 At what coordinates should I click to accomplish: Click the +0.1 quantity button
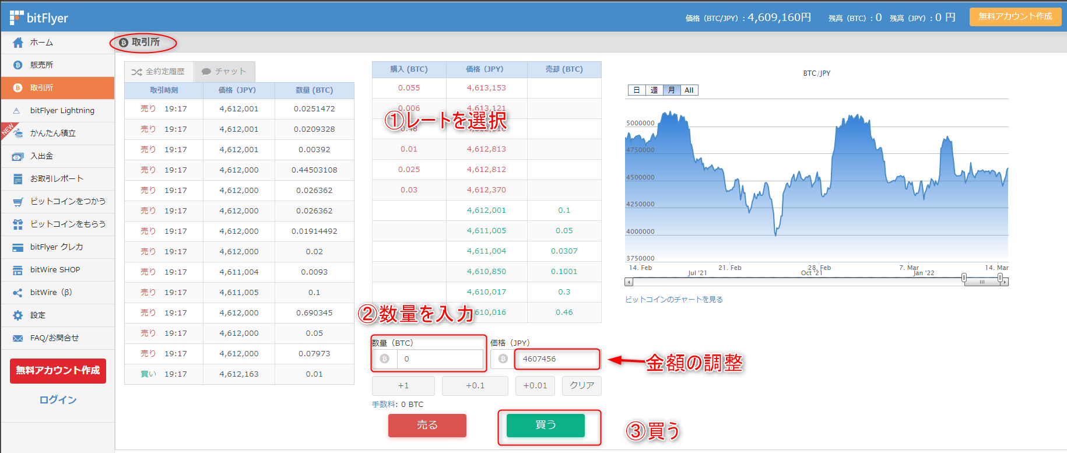[x=475, y=386]
